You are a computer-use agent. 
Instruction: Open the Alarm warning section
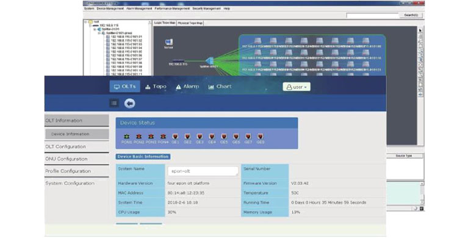187,87
